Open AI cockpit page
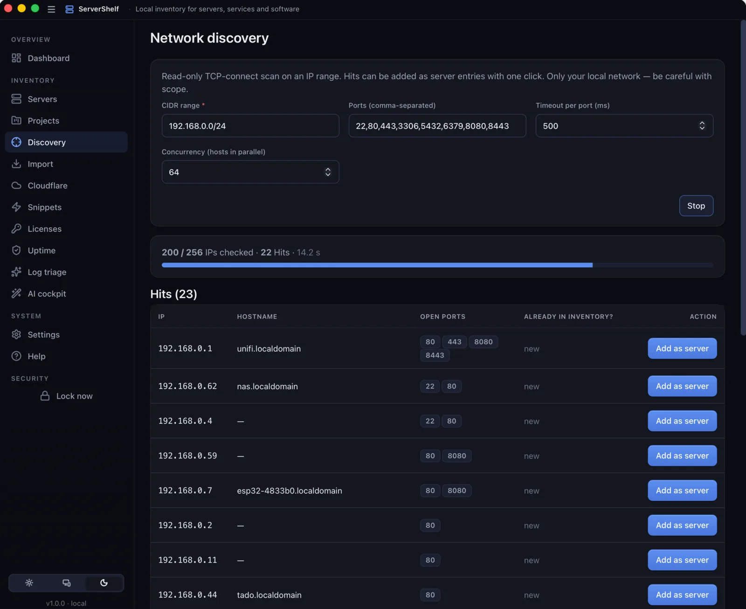Screen dimensions: 746x609 click(x=66, y=293)
